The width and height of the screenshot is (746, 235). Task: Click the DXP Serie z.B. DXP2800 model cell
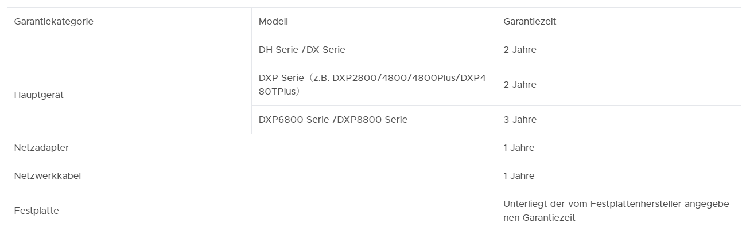pos(374,85)
